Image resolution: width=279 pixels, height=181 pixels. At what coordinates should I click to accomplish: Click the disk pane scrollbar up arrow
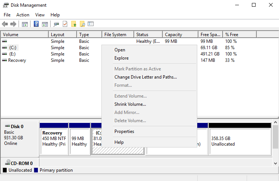click(x=275, y=122)
